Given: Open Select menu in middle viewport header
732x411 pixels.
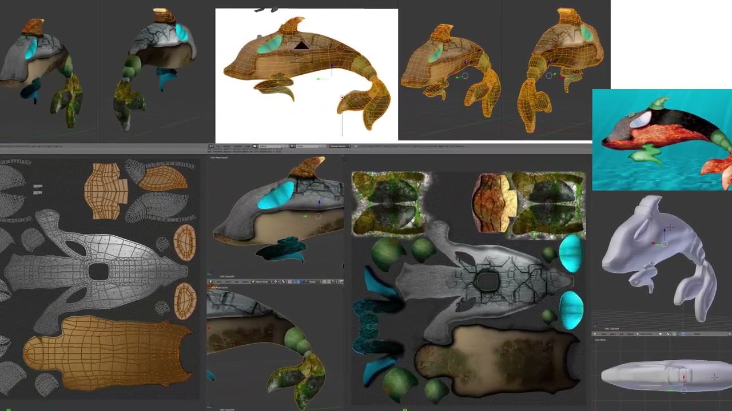Looking at the screenshot, I should [228, 281].
